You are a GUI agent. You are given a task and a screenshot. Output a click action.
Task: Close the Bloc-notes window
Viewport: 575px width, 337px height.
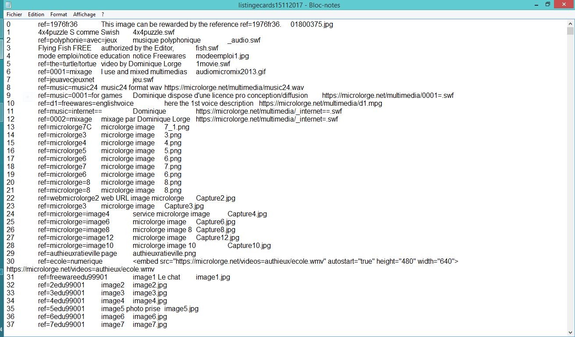click(x=563, y=4)
